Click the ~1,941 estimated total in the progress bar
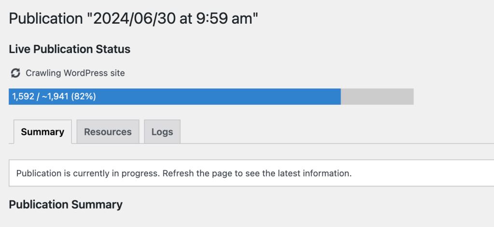This screenshot has width=494, height=227. coord(55,97)
